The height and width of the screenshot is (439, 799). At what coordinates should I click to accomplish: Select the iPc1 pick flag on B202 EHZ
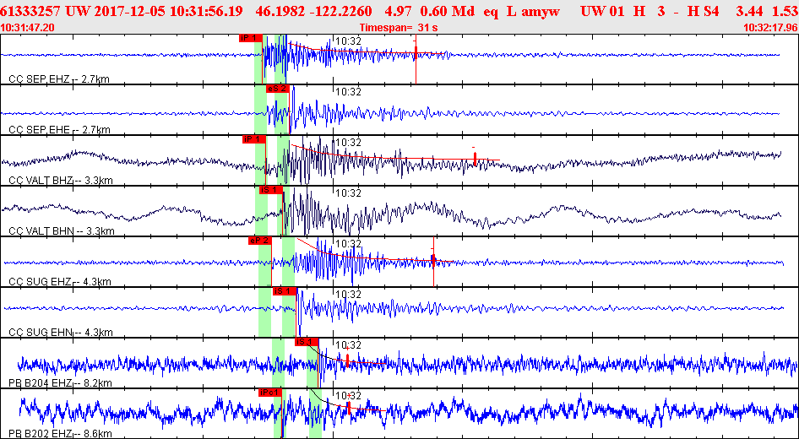[269, 393]
